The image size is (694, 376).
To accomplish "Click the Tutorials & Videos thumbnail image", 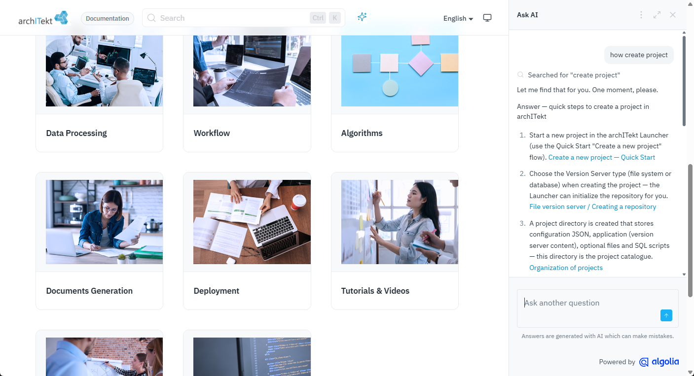I will pos(400,222).
